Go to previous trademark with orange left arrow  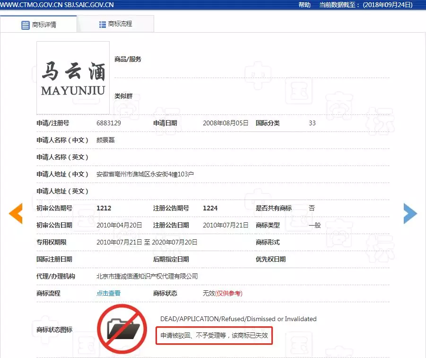click(16, 213)
